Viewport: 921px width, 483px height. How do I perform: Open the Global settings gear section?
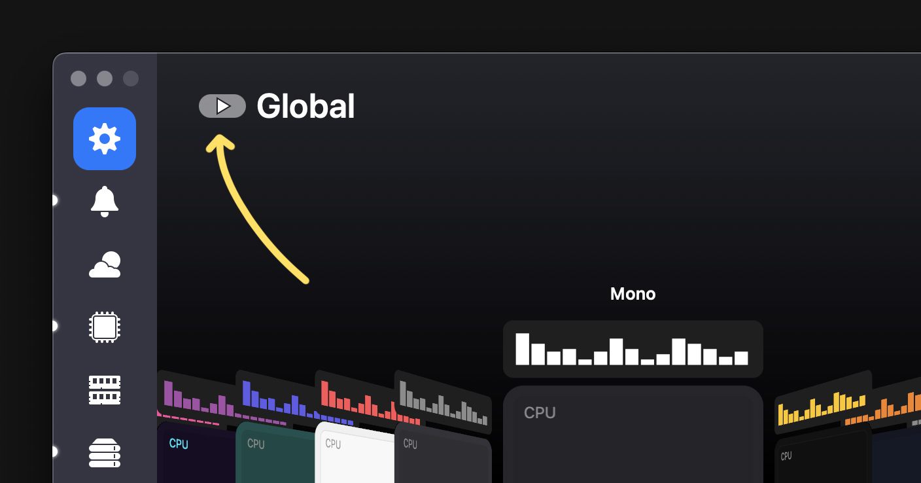[105, 139]
